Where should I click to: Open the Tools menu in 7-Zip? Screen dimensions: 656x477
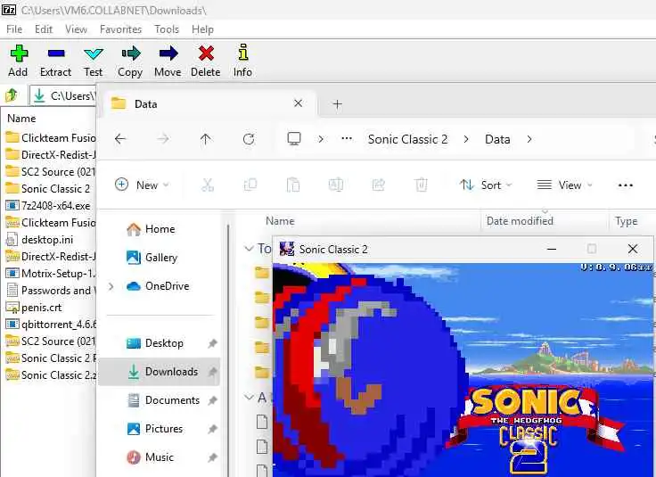(x=167, y=29)
